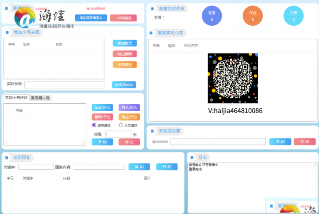Open the 本地小号评论 tab
Viewport: 319px width, 214px height.
[16, 98]
